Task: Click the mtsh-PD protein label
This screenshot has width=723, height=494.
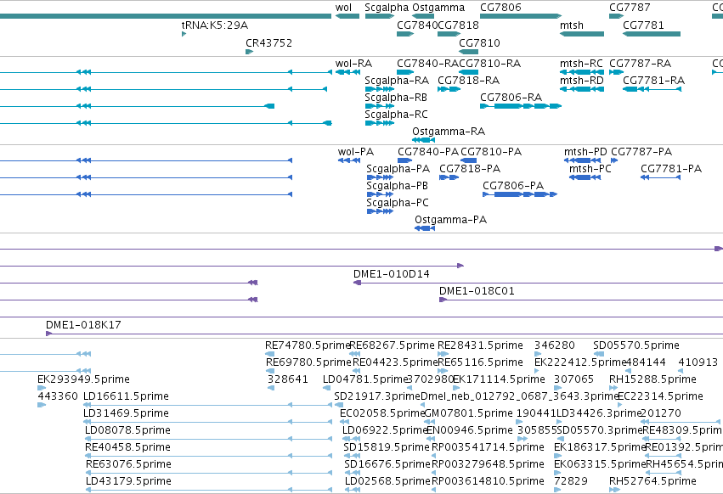Action: (x=585, y=152)
